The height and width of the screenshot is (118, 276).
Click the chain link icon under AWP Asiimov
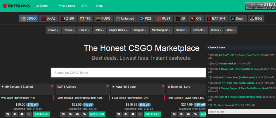point(84,114)
